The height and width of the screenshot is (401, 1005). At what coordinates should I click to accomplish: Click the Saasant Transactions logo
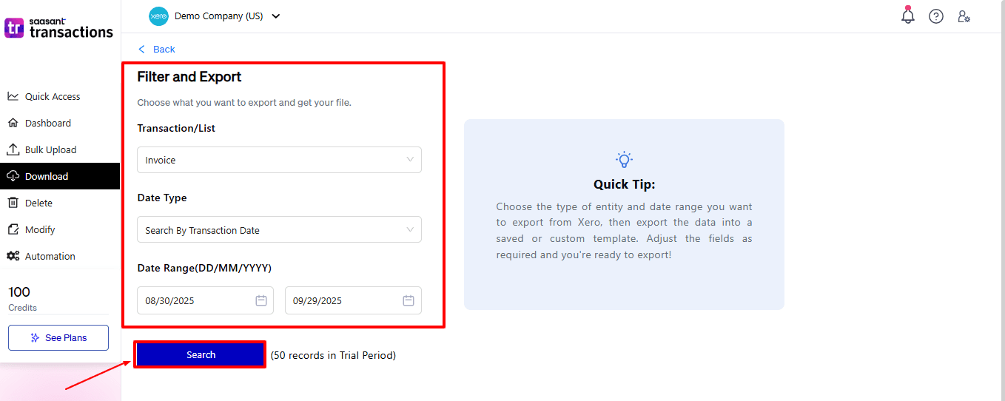pos(59,28)
